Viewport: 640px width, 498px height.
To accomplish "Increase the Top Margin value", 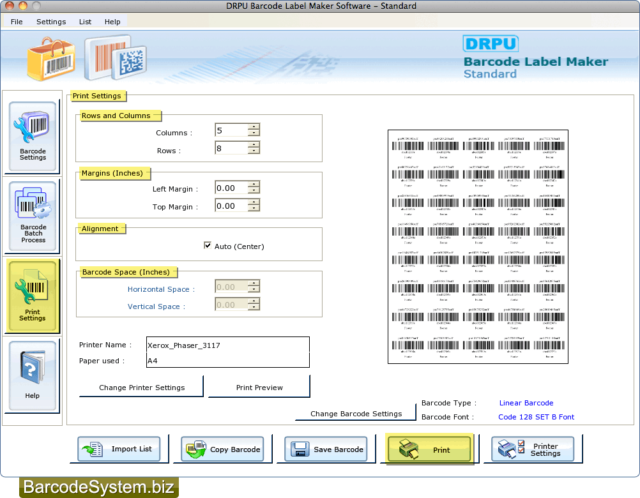I will point(254,202).
